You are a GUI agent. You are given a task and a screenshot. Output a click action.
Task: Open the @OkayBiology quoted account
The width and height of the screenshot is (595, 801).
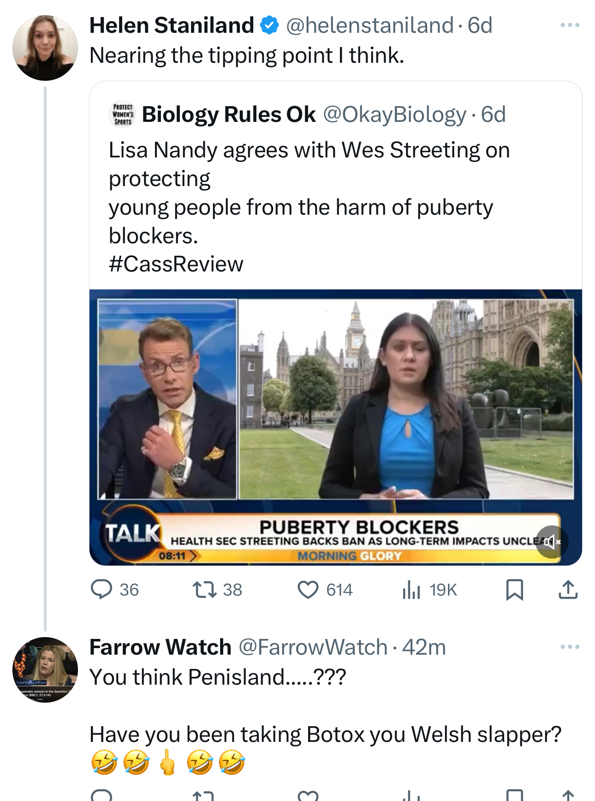pyautogui.click(x=394, y=114)
